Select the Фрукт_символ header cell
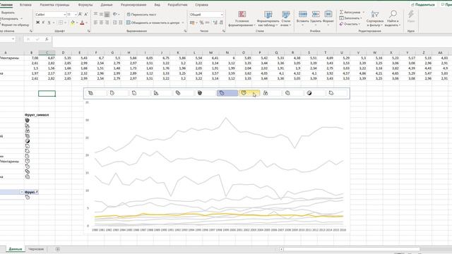This screenshot has height=254, width=452. coord(37,115)
